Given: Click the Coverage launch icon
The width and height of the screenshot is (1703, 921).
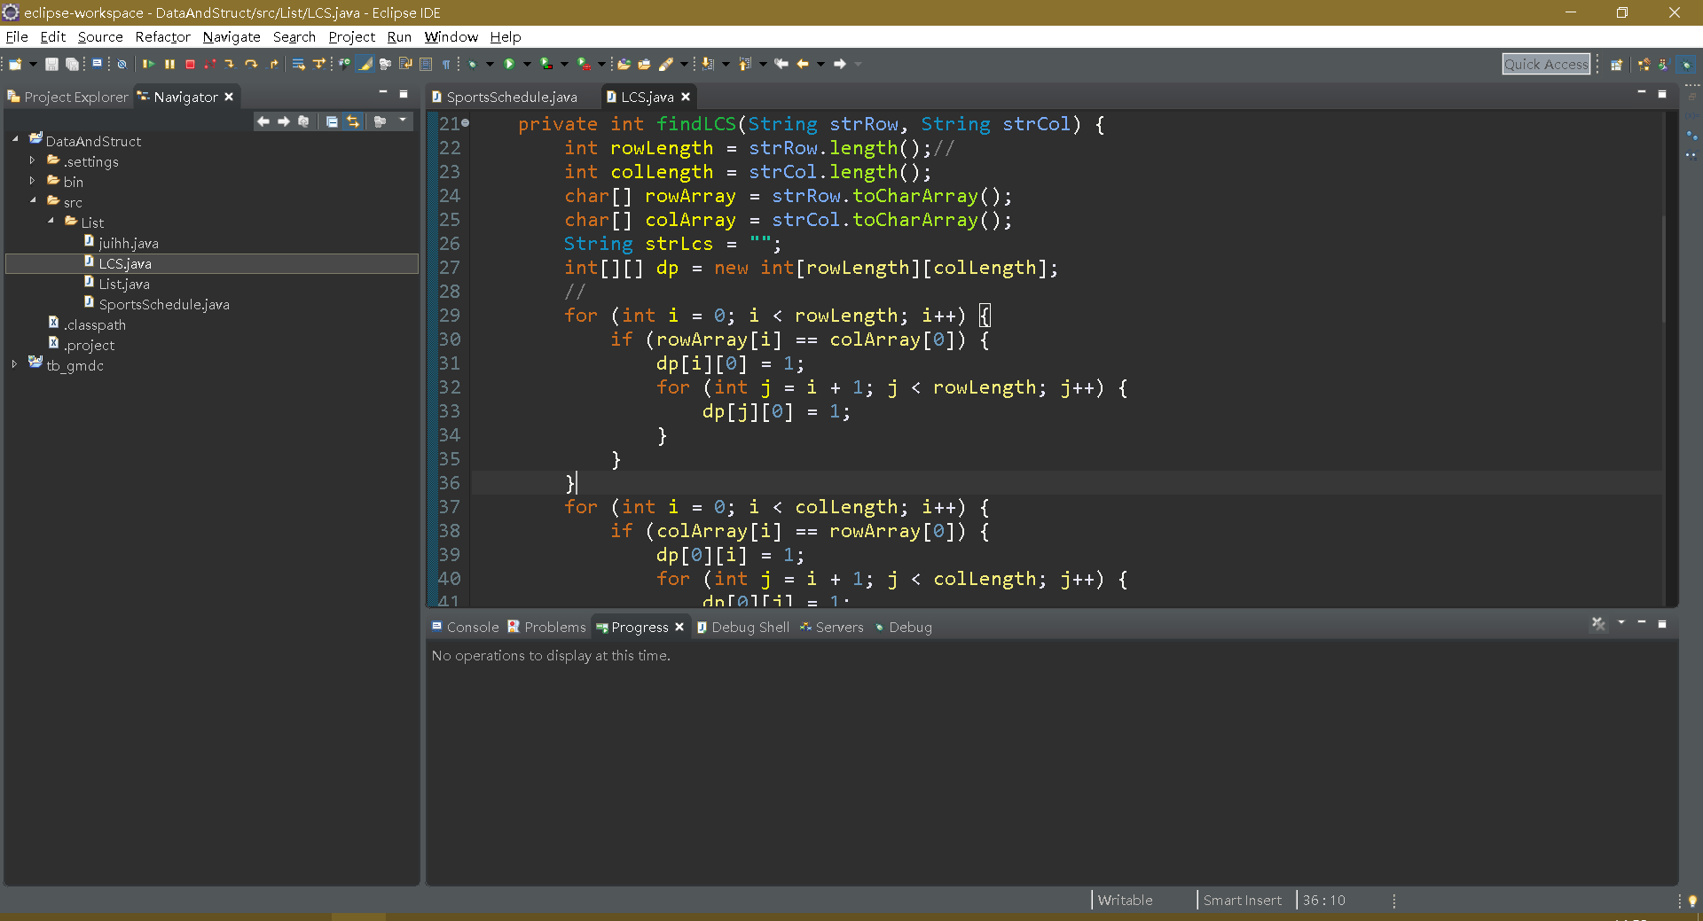Looking at the screenshot, I should [546, 64].
